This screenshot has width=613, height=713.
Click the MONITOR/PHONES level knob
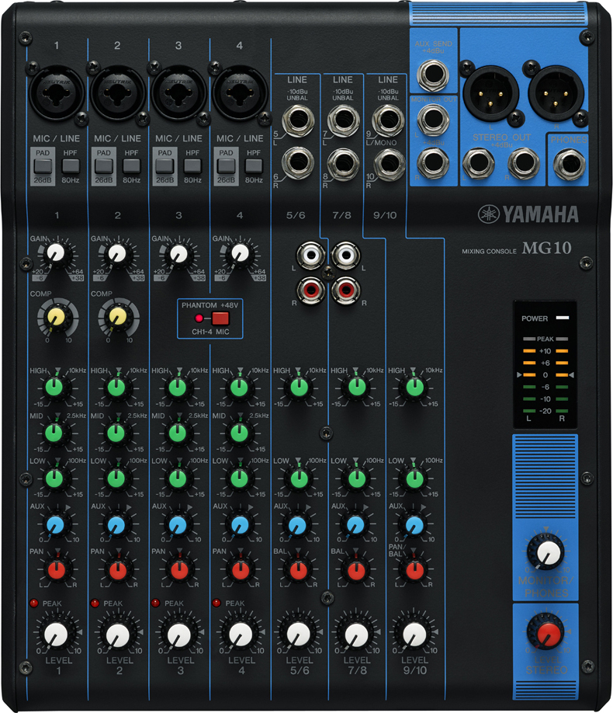(549, 552)
